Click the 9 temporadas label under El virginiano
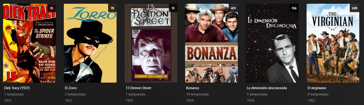The width and height of the screenshot is (364, 105). (318, 94)
